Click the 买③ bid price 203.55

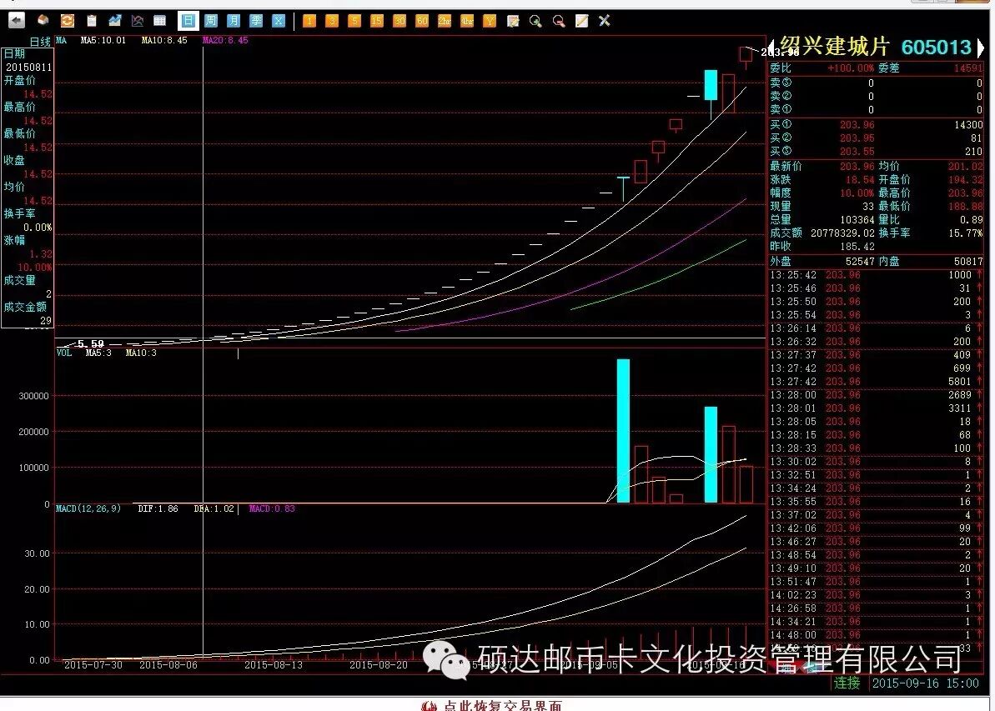coord(857,152)
